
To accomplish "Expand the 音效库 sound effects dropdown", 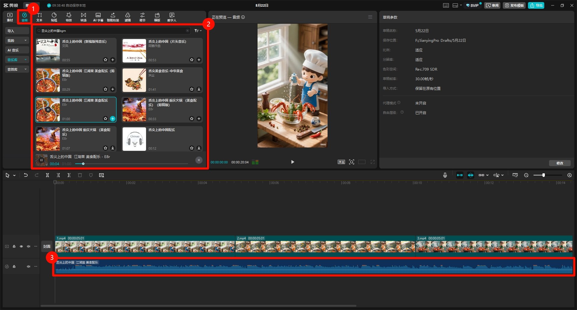I will pyautogui.click(x=17, y=69).
